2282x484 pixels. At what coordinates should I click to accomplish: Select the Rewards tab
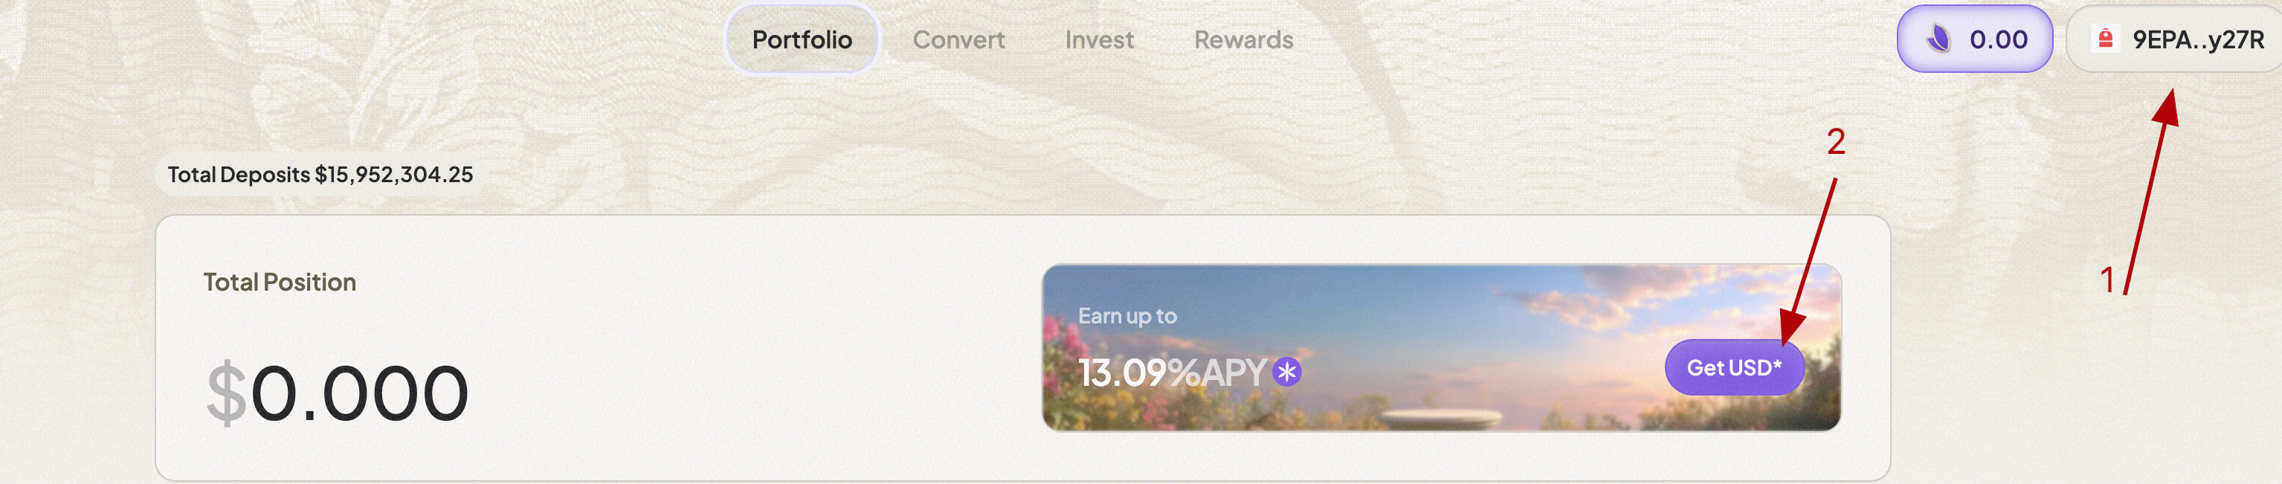point(1243,40)
